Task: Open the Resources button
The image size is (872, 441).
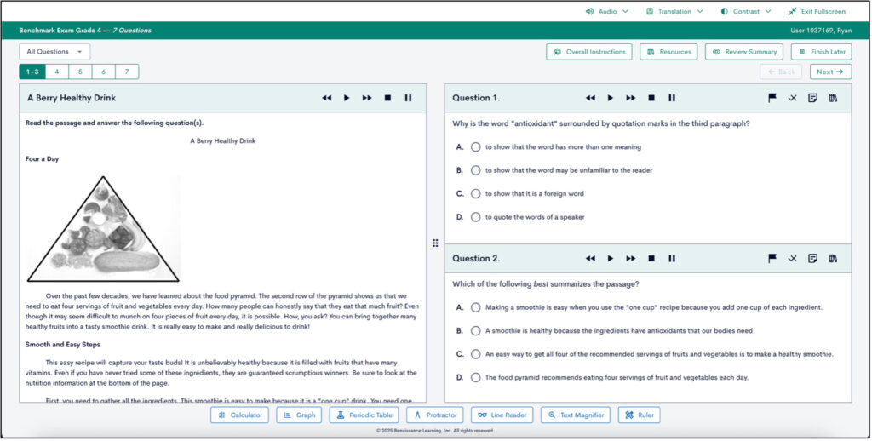Action: (x=668, y=52)
